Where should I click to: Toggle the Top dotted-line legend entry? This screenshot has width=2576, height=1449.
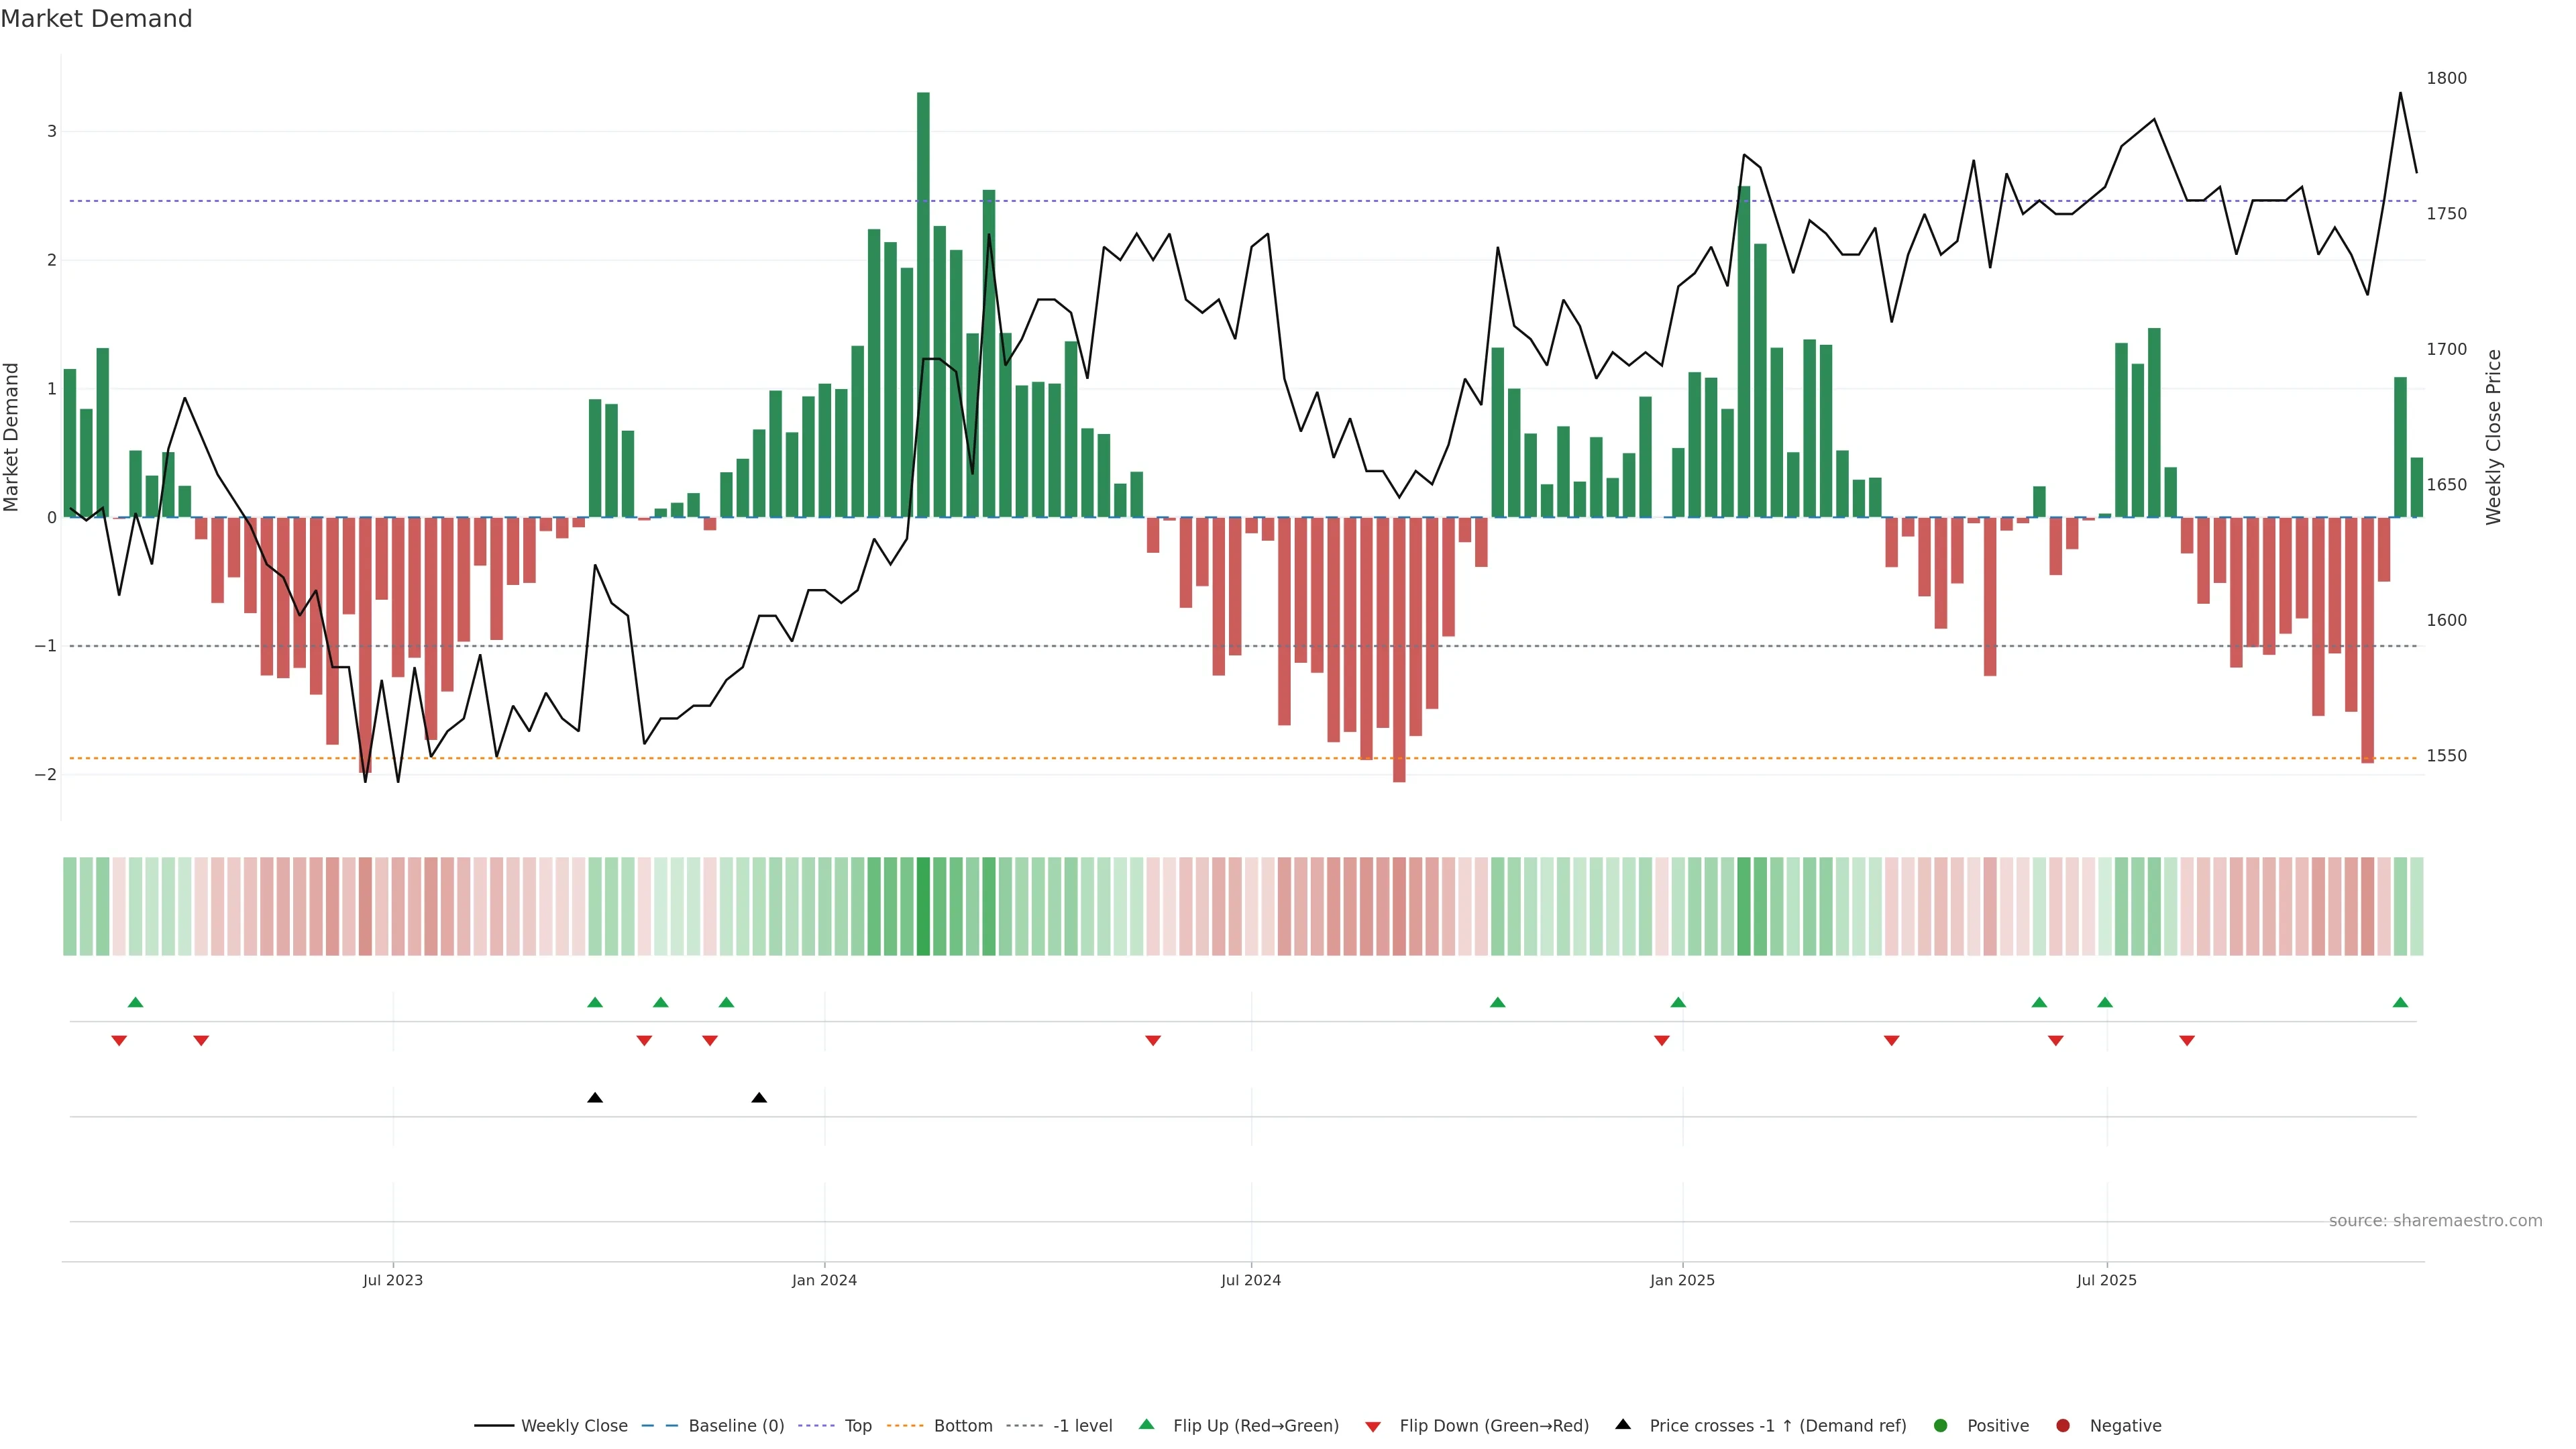[857, 1425]
